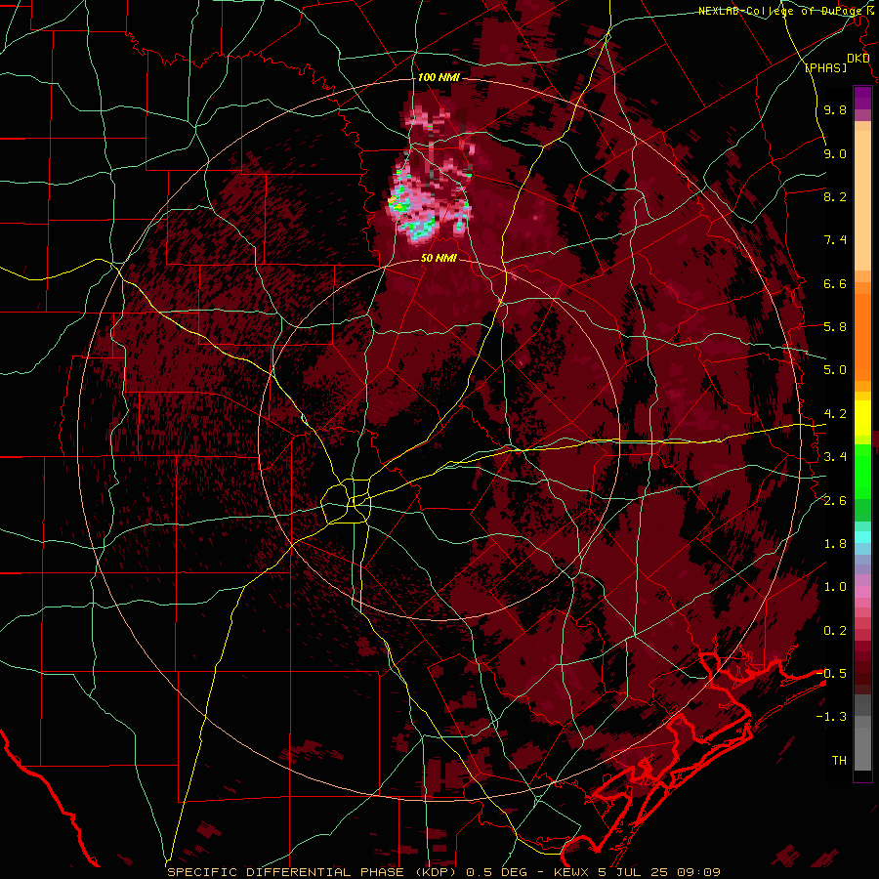
Task: Pick the bright green band of the color bar
Action: 862,471
